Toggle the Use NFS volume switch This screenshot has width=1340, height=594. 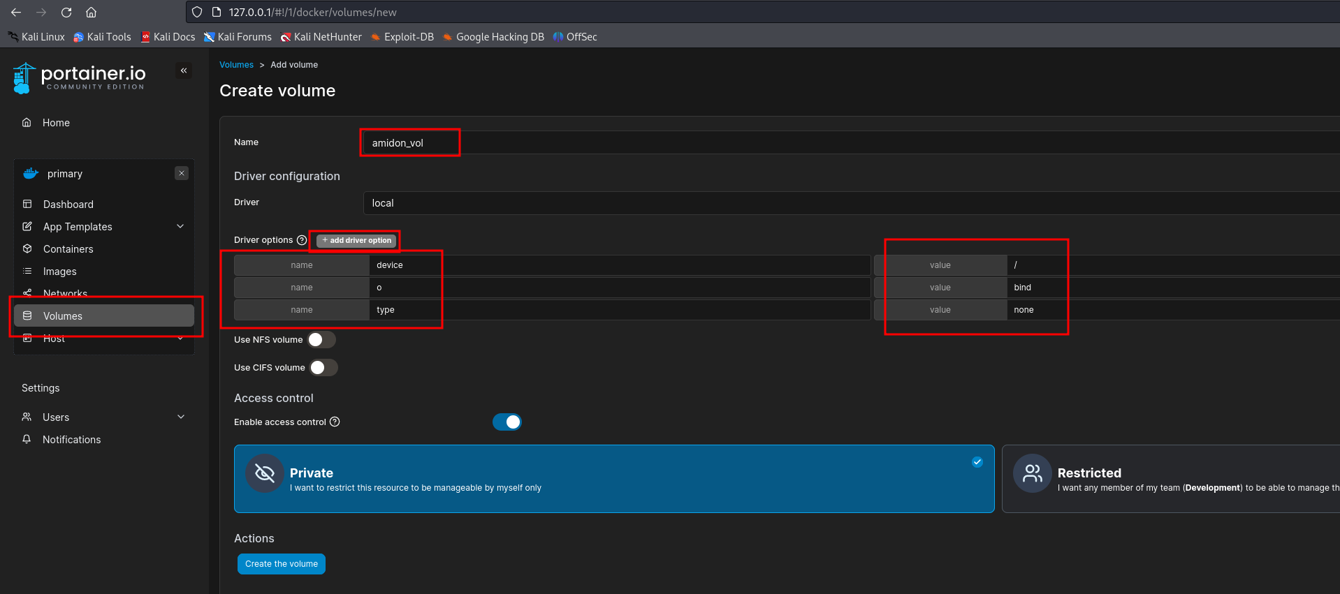pos(321,339)
